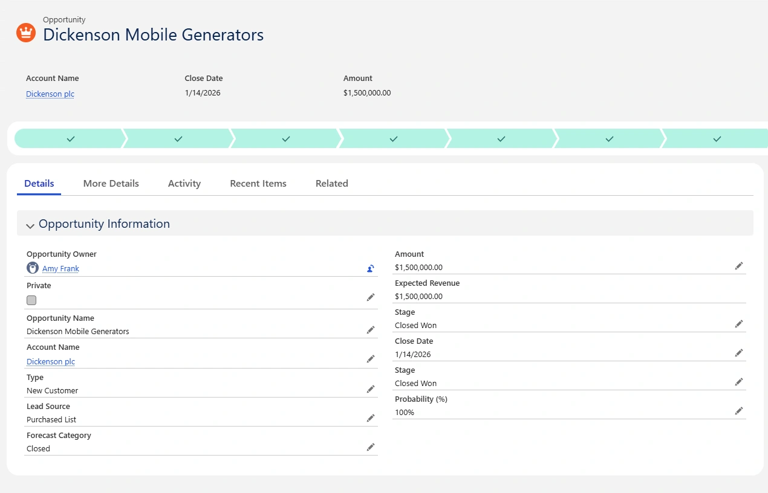Select the Related tab
The height and width of the screenshot is (493, 768).
[x=331, y=184]
